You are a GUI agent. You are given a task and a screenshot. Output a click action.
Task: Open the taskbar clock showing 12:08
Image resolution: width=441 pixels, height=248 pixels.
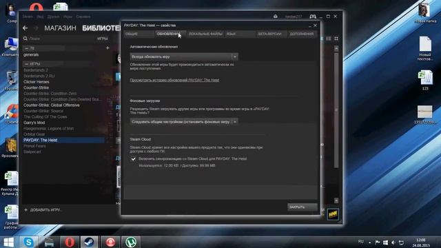tap(421, 242)
